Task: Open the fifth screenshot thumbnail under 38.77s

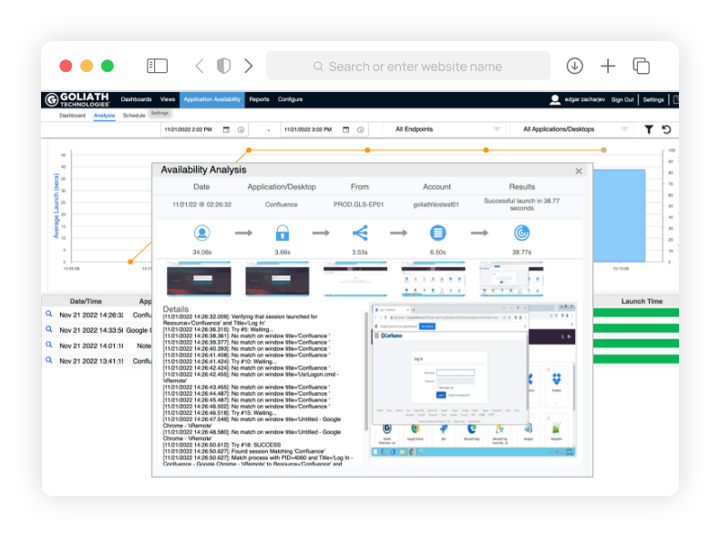Action: 511,278
